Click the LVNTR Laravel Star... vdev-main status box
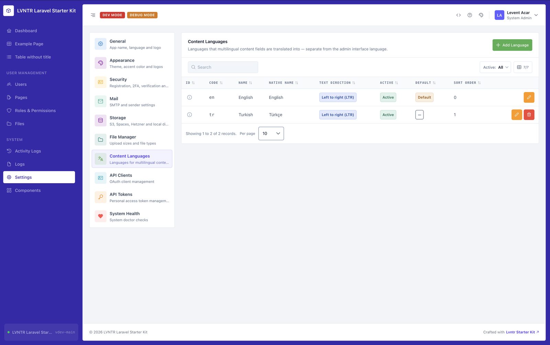The image size is (550, 345). pyautogui.click(x=41, y=332)
